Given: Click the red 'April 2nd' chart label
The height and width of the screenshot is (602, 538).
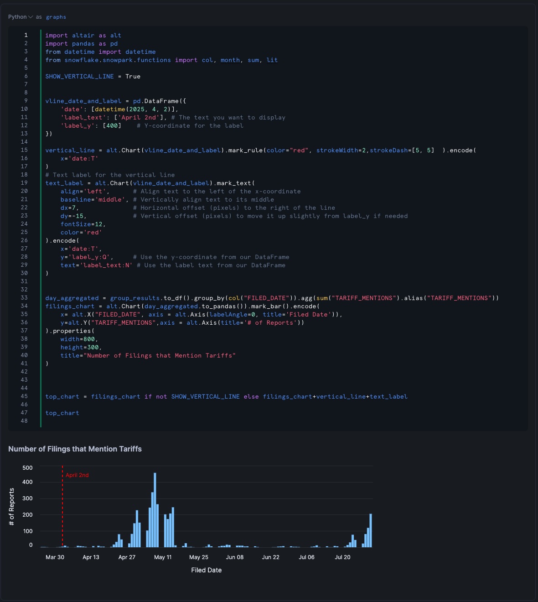Looking at the screenshot, I should [x=77, y=475].
